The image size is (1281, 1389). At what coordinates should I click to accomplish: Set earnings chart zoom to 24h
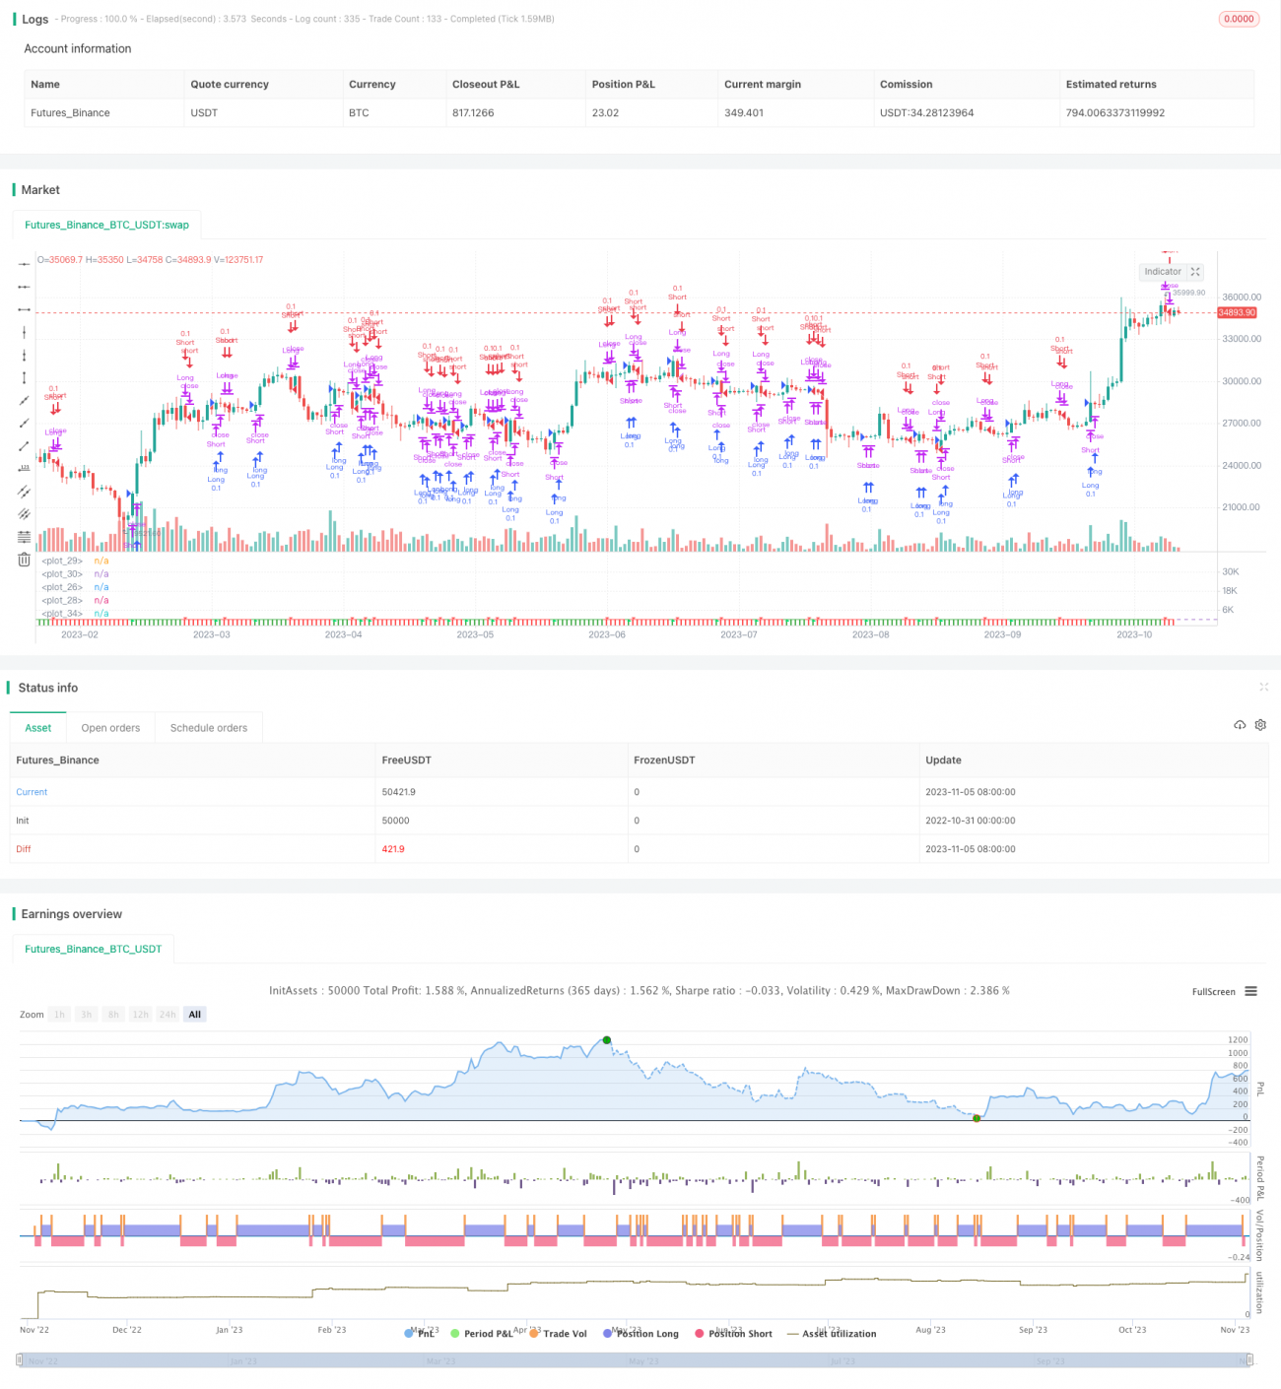(x=168, y=1015)
